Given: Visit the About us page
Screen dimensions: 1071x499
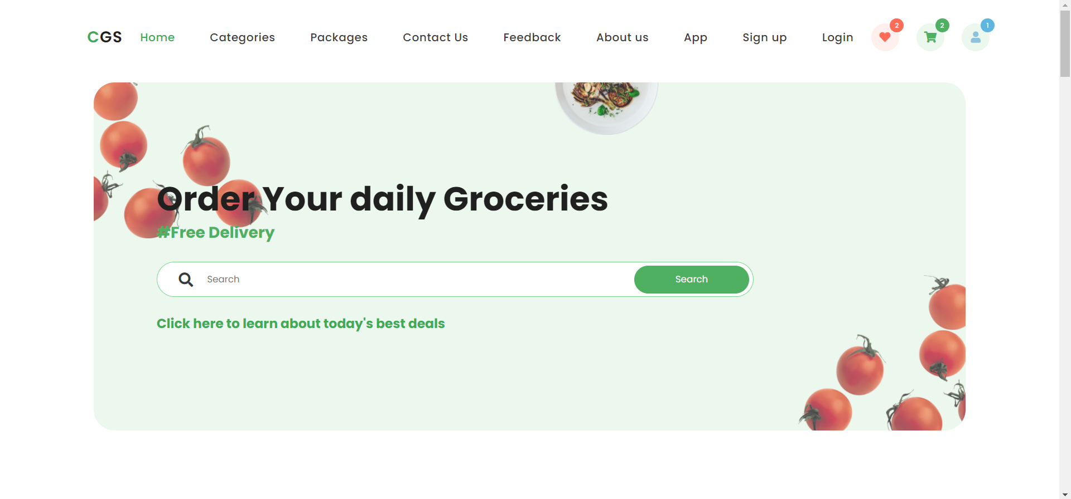Looking at the screenshot, I should pyautogui.click(x=622, y=37).
